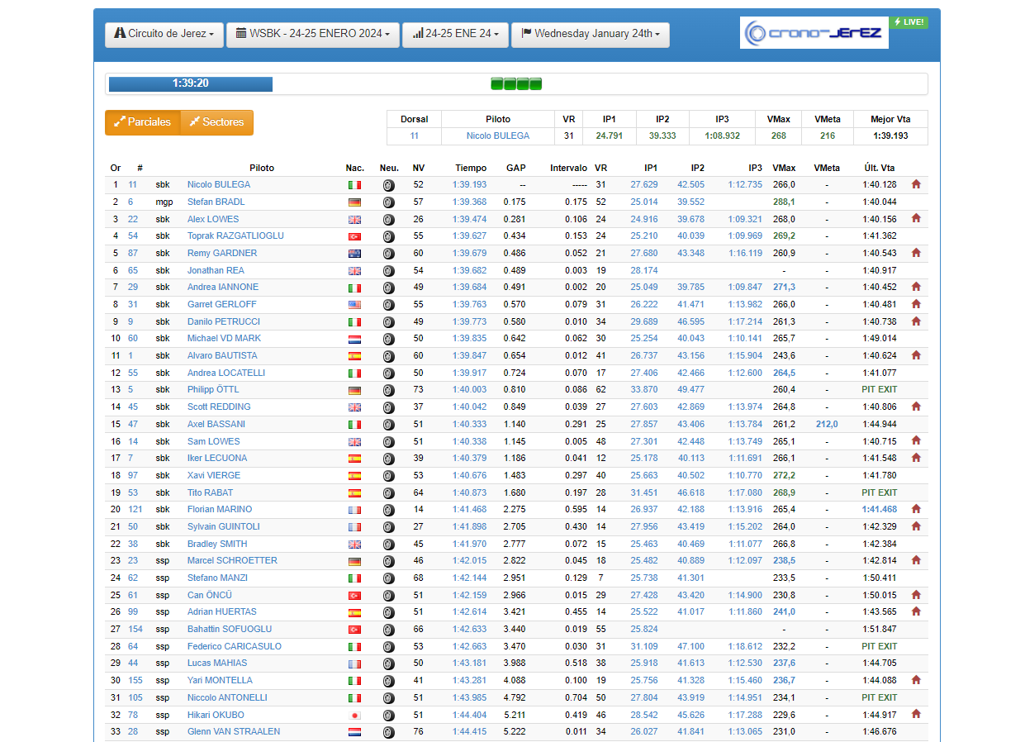Image resolution: width=1025 pixels, height=742 pixels.
Task: Click the Piloto column header
Action: pyautogui.click(x=262, y=168)
